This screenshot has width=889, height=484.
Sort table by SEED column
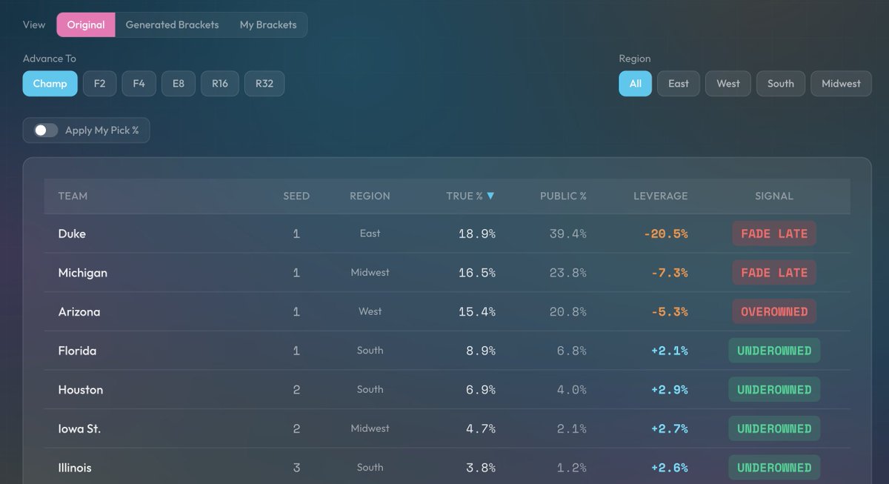(x=296, y=196)
